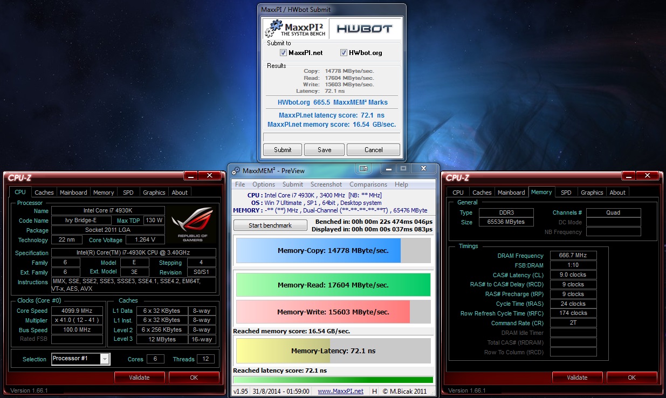Open the File menu in MaxxMEM²

[240, 184]
